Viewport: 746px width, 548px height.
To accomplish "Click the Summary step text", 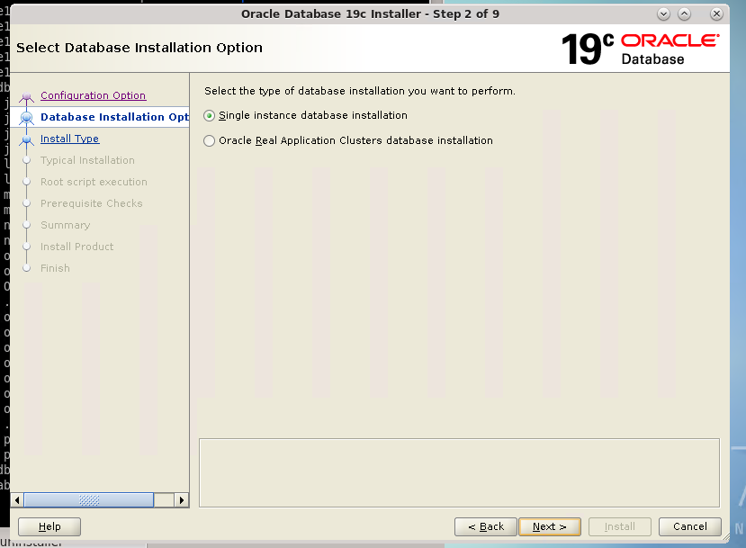I will click(x=65, y=225).
